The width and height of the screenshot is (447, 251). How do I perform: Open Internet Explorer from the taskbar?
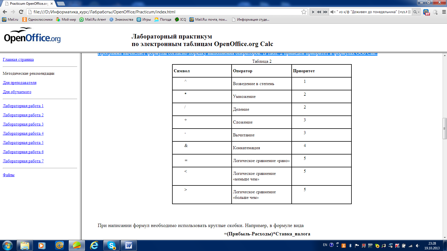coord(94,245)
